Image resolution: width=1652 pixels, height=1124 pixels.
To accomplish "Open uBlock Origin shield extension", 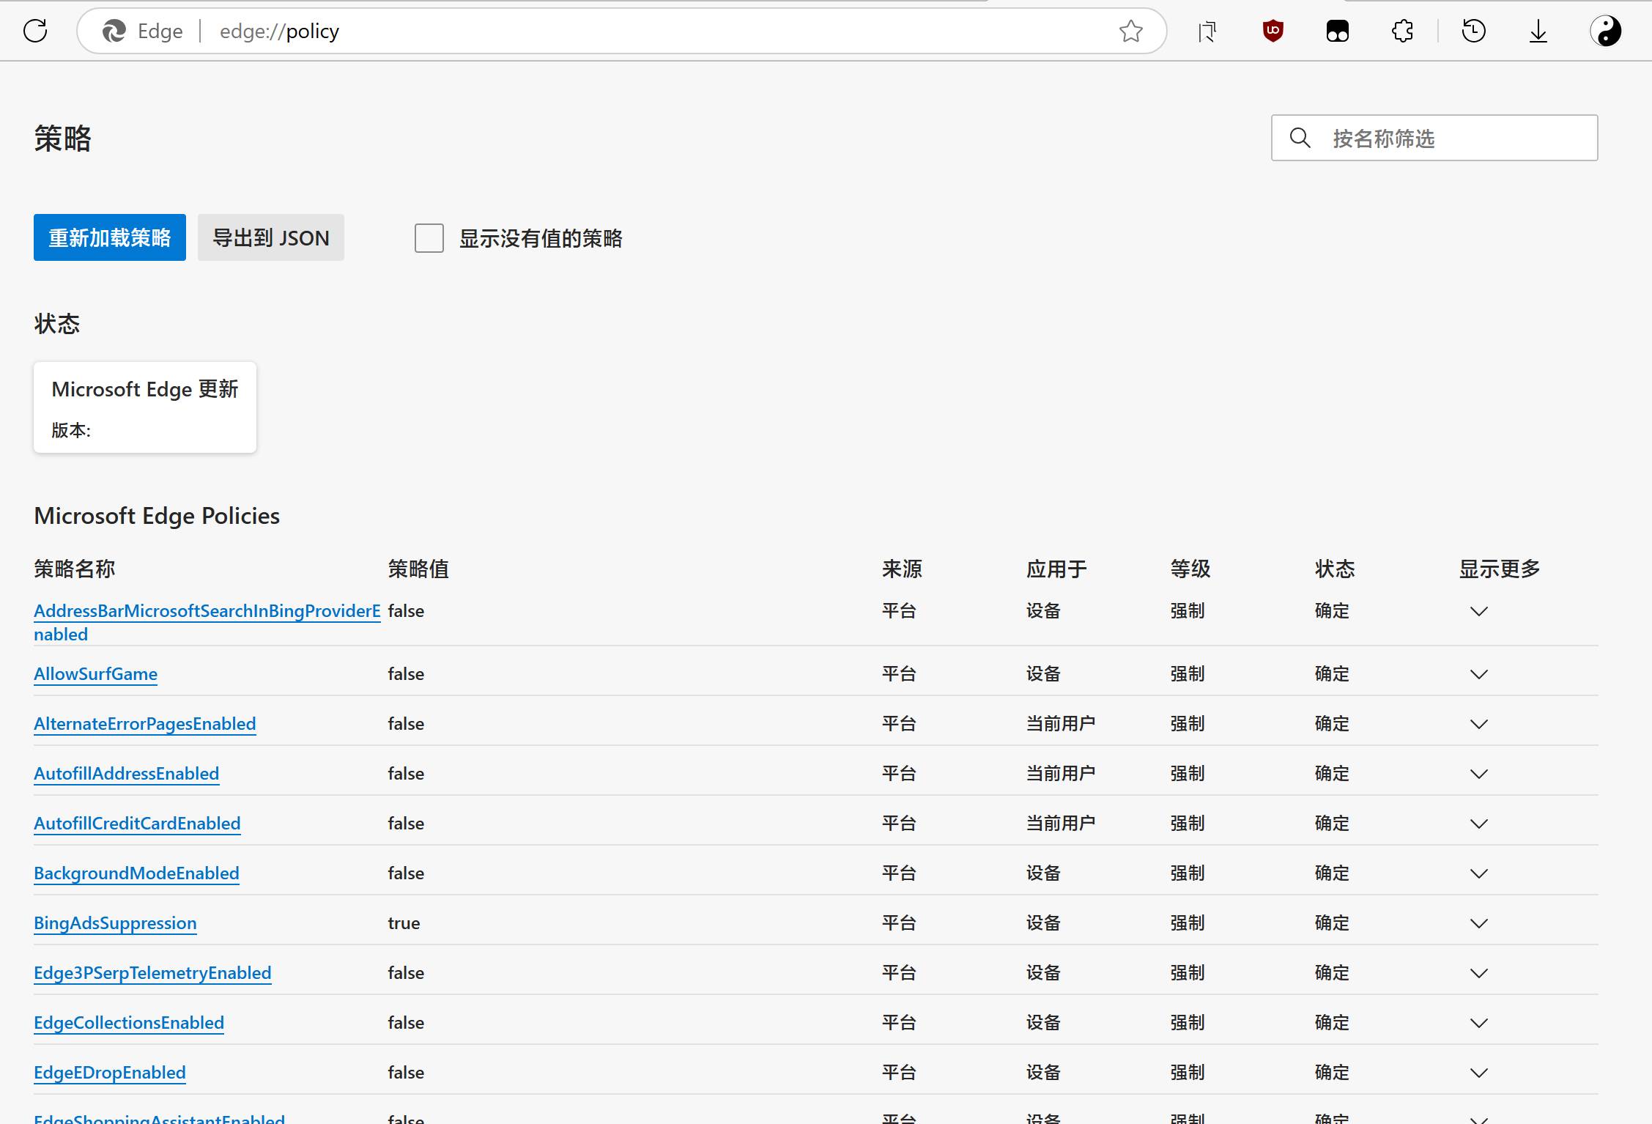I will (x=1273, y=31).
